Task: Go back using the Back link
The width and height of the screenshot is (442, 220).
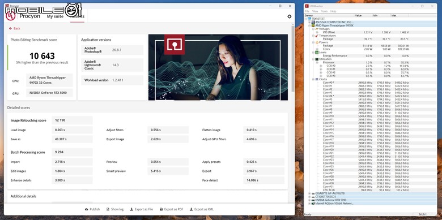Action: [15, 28]
